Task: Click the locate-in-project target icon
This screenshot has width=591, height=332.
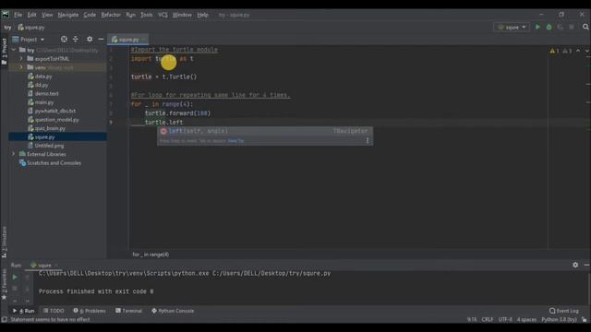Action: [x=64, y=39]
